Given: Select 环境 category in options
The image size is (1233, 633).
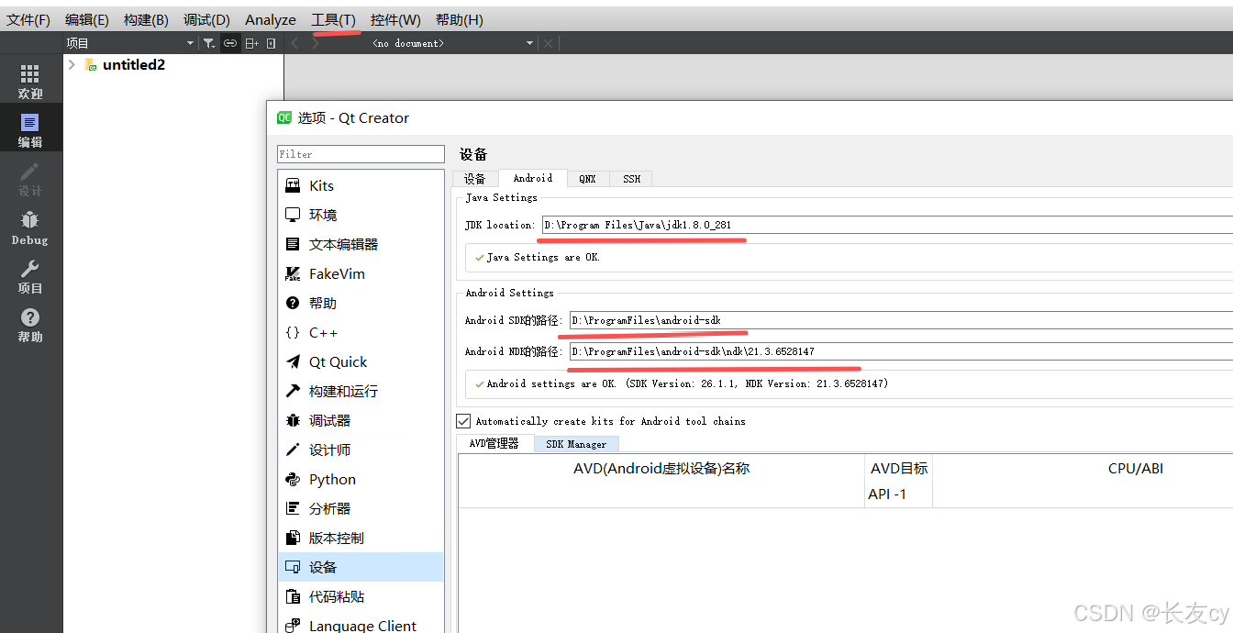Looking at the screenshot, I should (361, 215).
